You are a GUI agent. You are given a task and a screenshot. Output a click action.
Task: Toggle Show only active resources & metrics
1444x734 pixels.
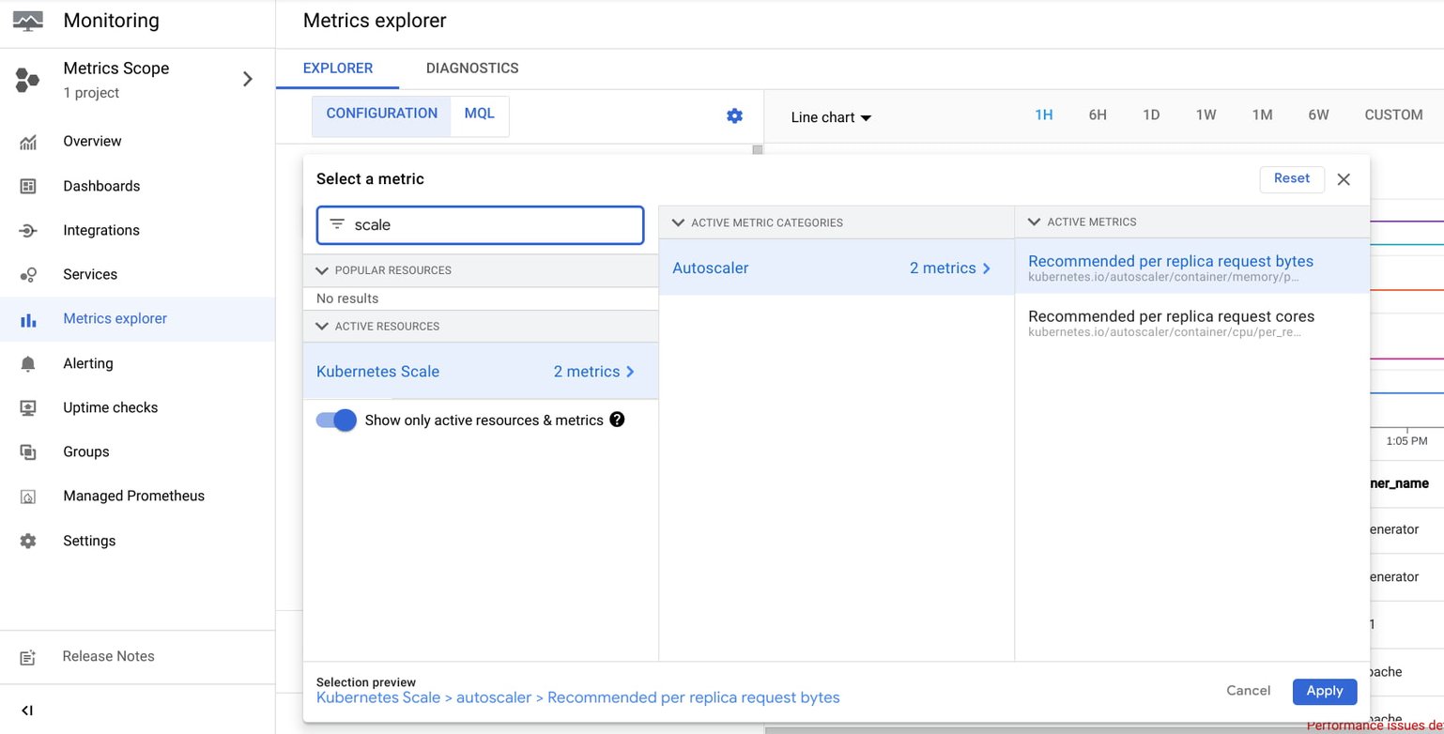click(x=336, y=420)
